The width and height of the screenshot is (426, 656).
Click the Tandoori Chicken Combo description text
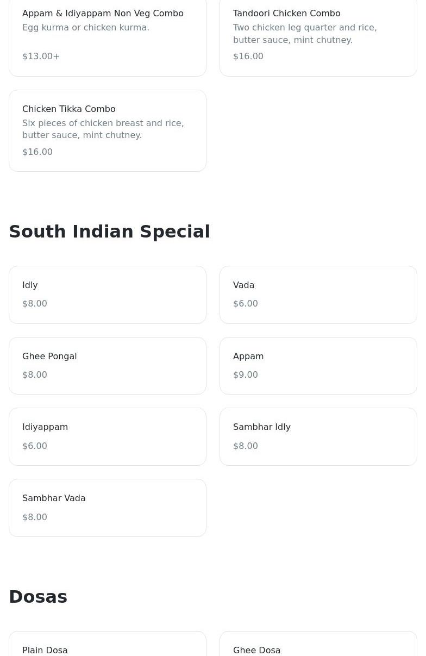(304, 34)
